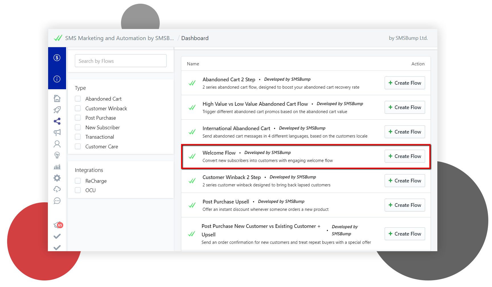Open notifications icon with 65 badge
The width and height of the screenshot is (492, 287).
click(x=58, y=225)
